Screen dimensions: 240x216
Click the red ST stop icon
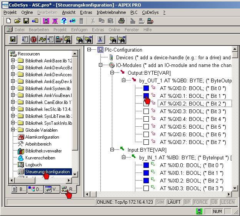click(33, 40)
